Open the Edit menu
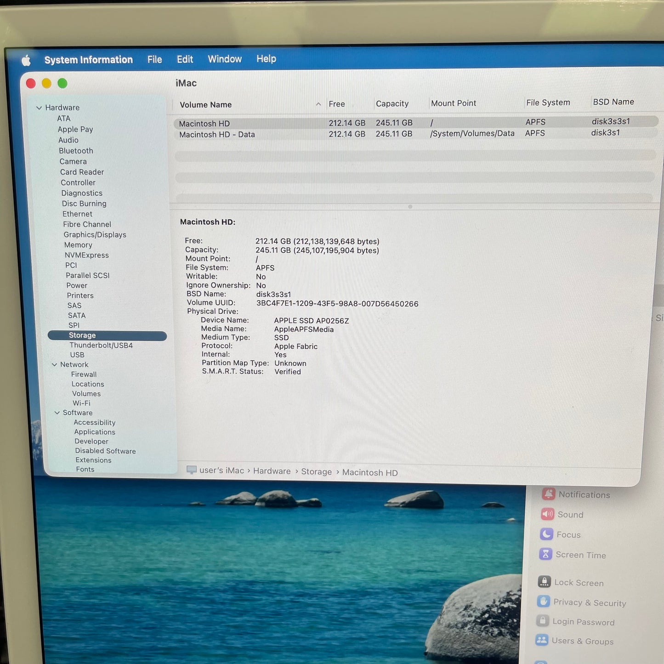The image size is (664, 664). (185, 59)
